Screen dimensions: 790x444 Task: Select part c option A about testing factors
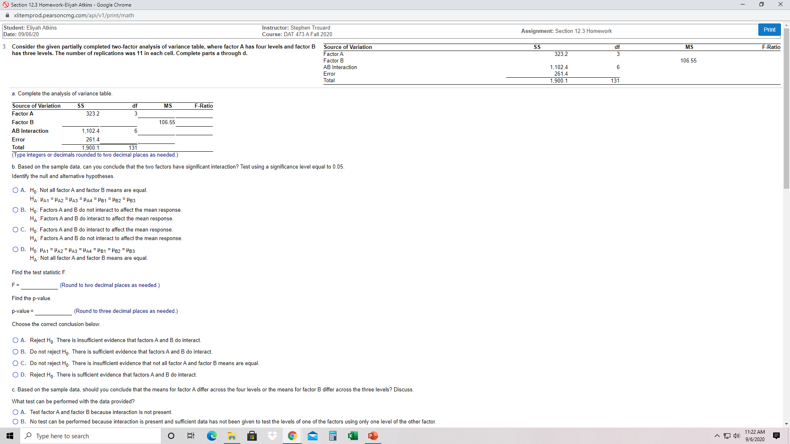coord(15,412)
